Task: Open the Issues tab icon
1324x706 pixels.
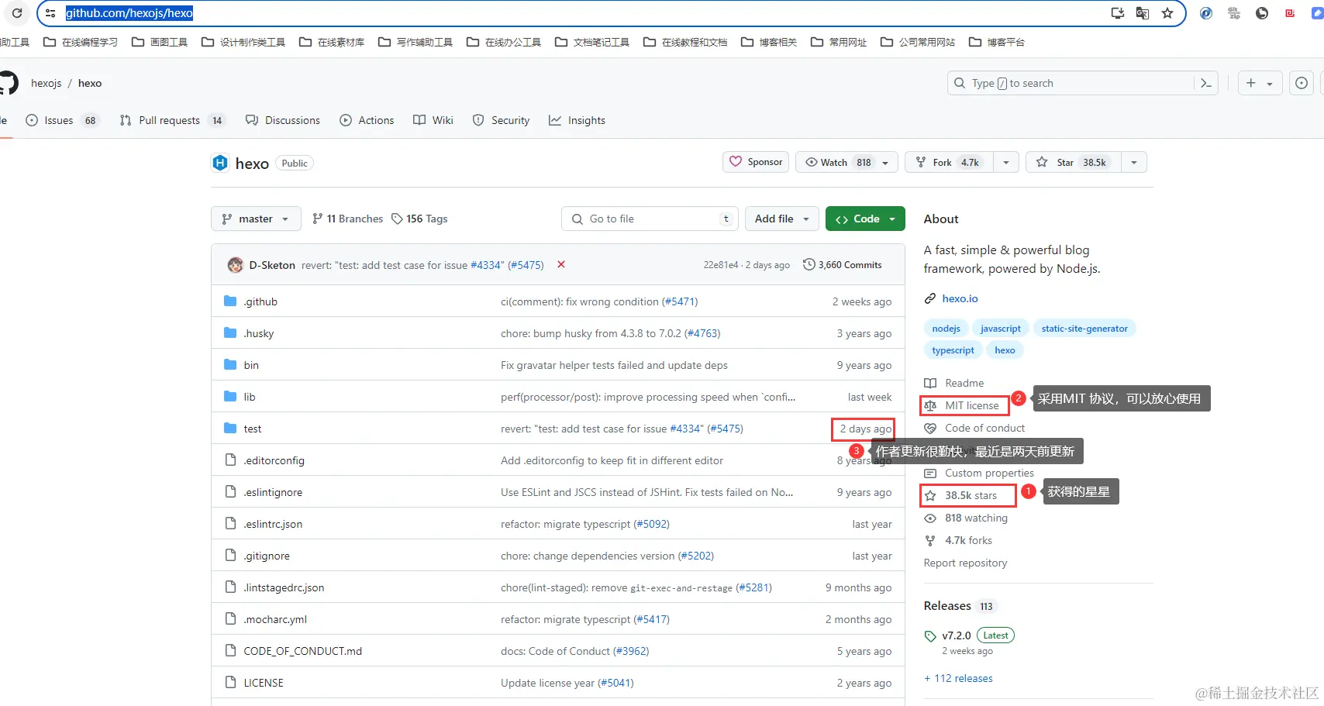Action: (x=32, y=120)
